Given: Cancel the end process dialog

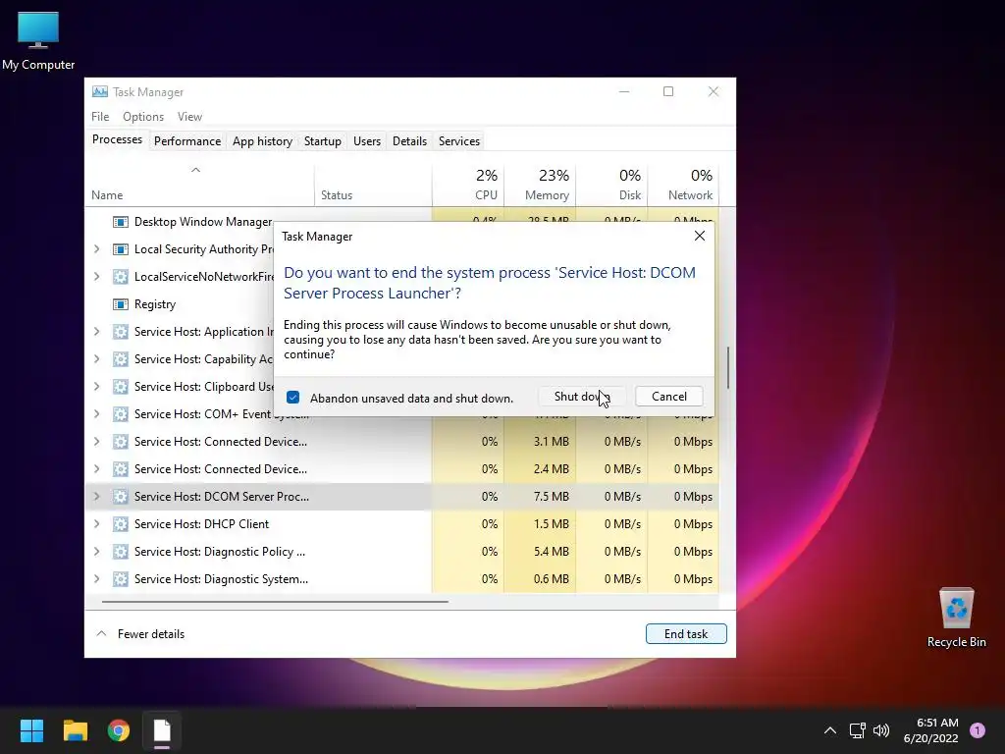Looking at the screenshot, I should (669, 397).
